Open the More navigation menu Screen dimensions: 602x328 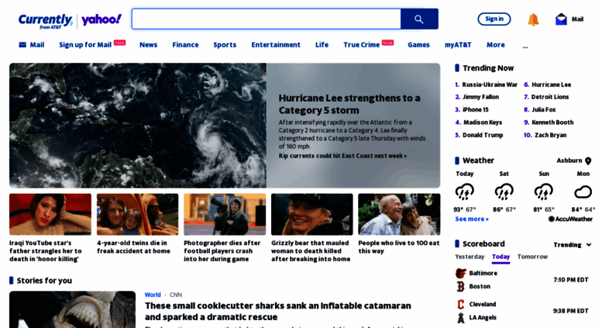(x=496, y=45)
